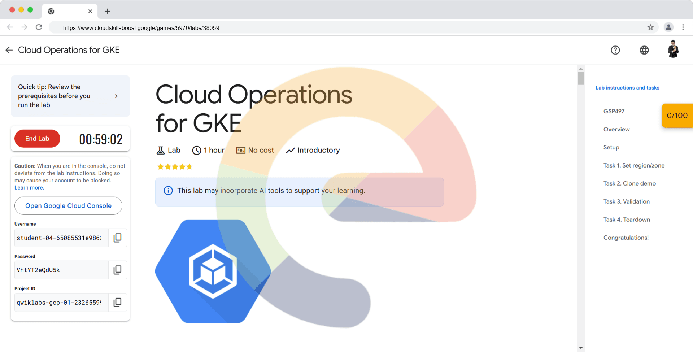The height and width of the screenshot is (352, 693).
Task: Jump to GSP497 section
Action: click(614, 111)
